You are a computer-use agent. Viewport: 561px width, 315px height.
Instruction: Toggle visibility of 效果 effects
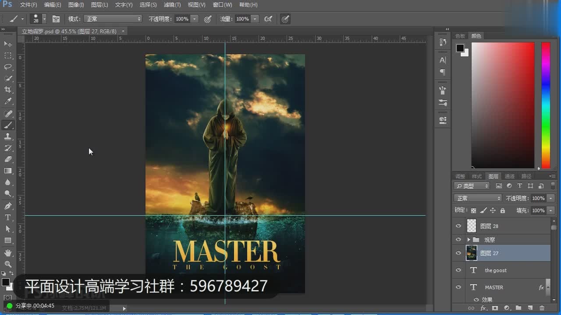click(x=476, y=300)
